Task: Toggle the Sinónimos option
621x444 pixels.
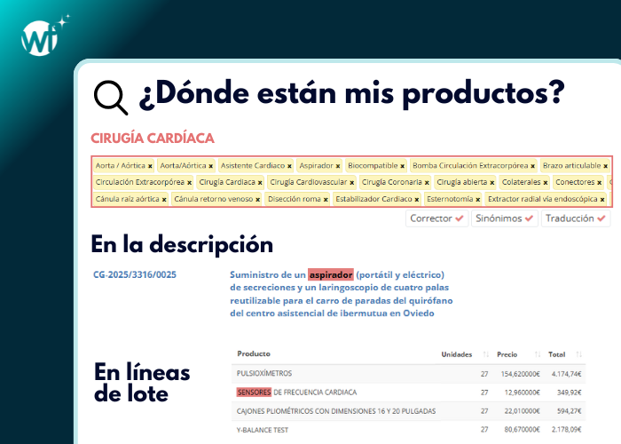Action: coord(504,218)
